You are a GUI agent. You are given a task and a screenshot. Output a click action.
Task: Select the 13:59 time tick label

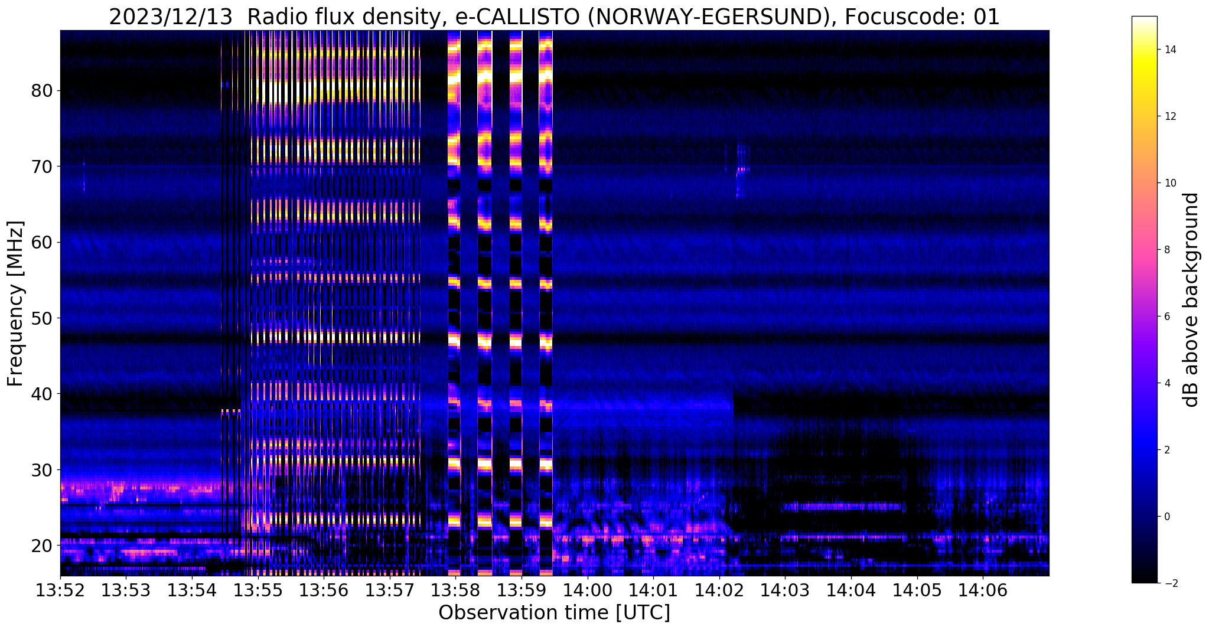pos(522,590)
